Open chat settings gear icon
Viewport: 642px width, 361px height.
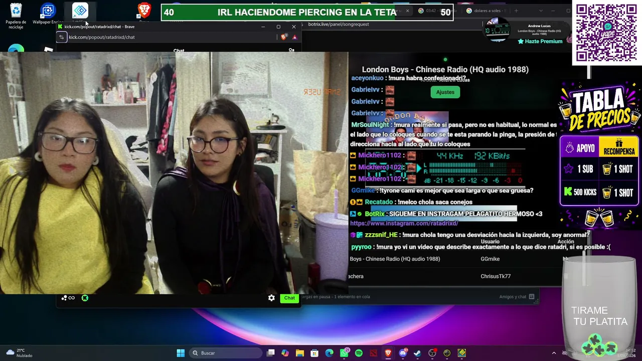[271, 298]
